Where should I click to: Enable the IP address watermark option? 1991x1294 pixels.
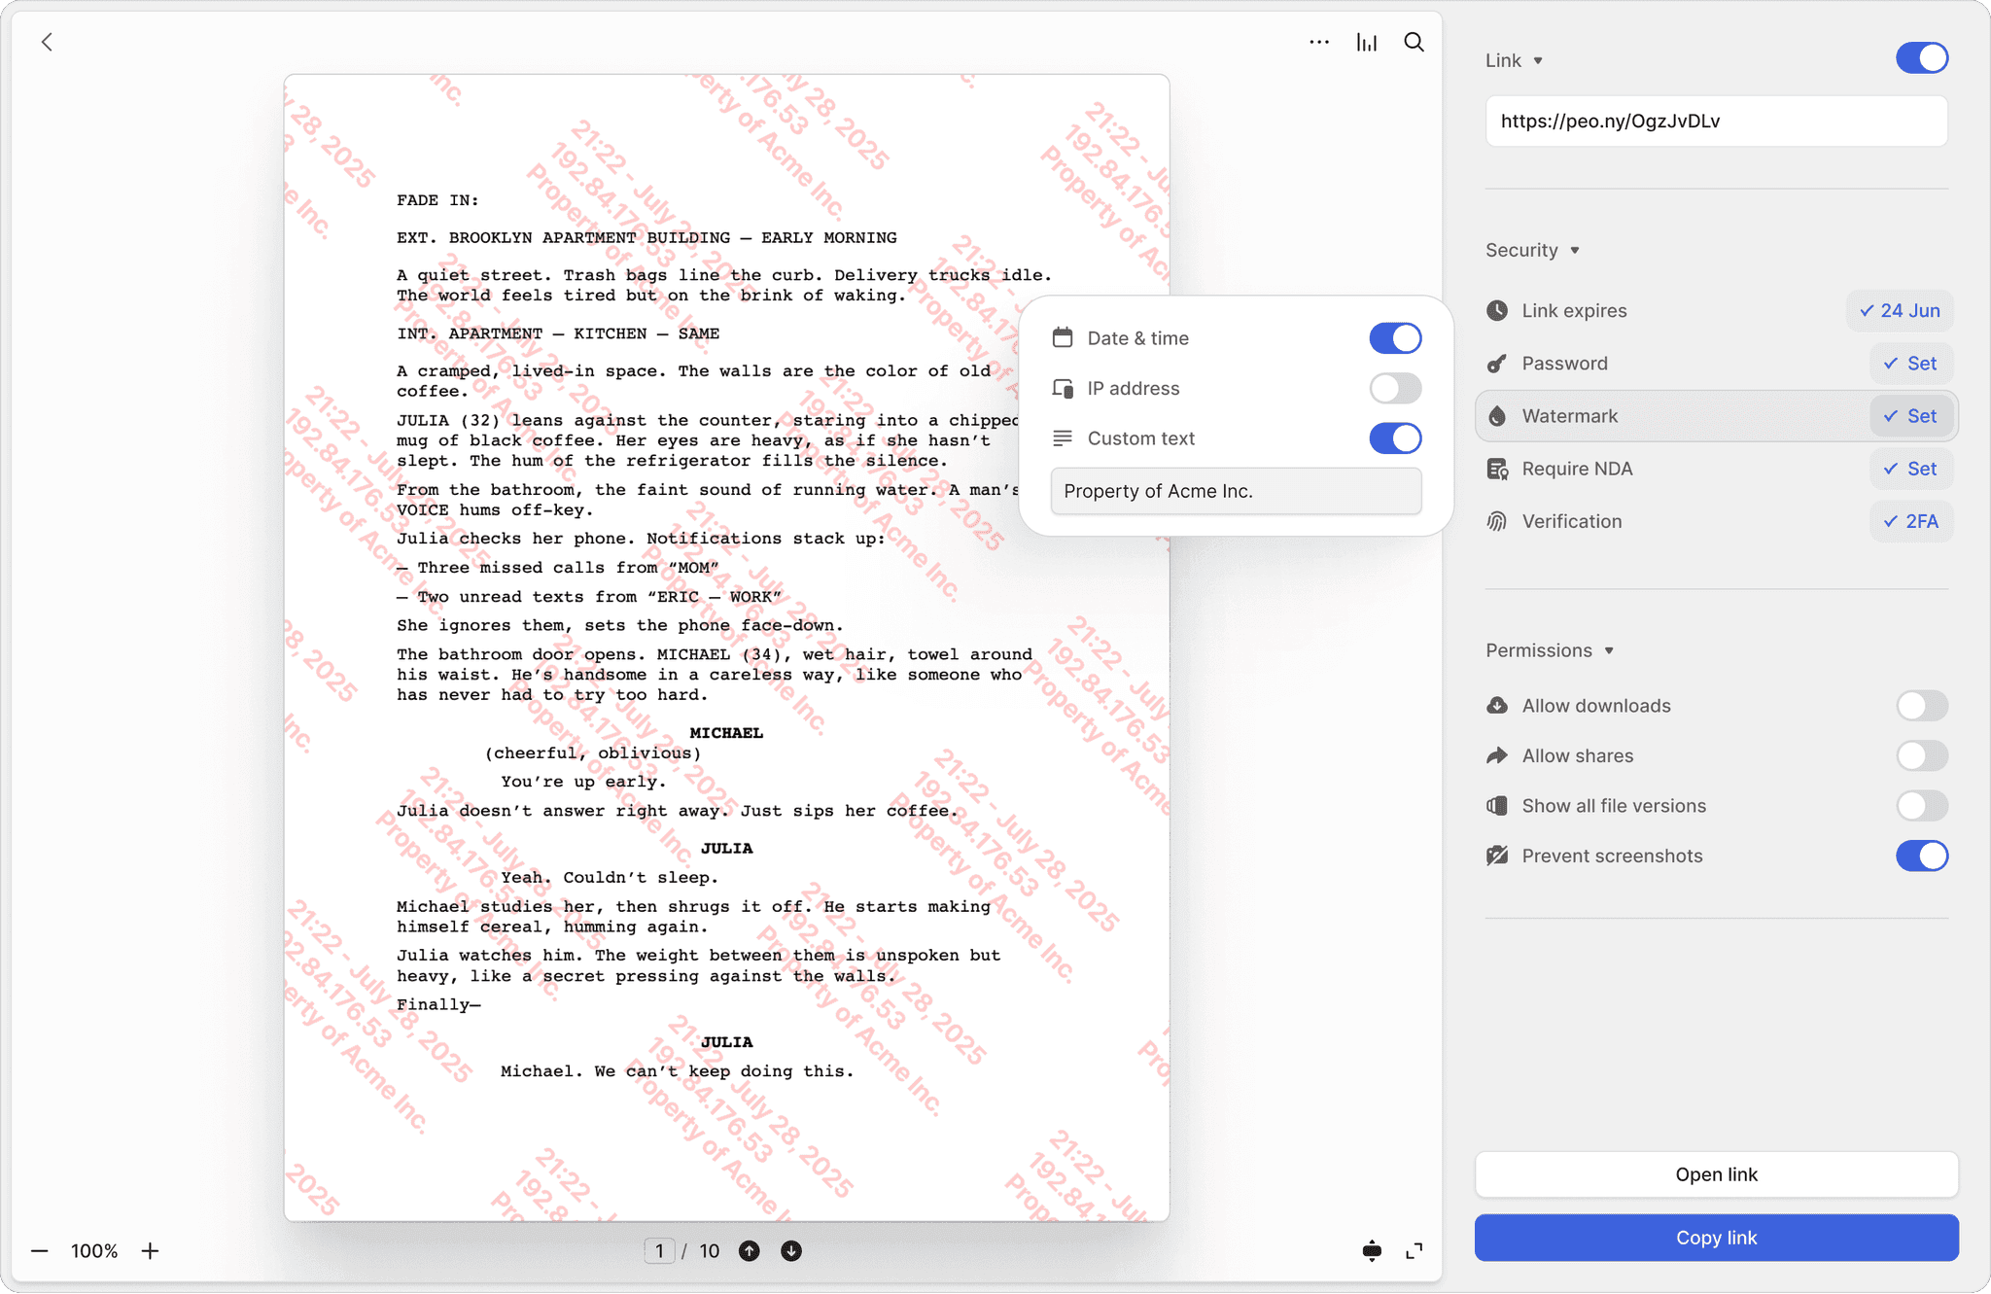pyautogui.click(x=1394, y=388)
